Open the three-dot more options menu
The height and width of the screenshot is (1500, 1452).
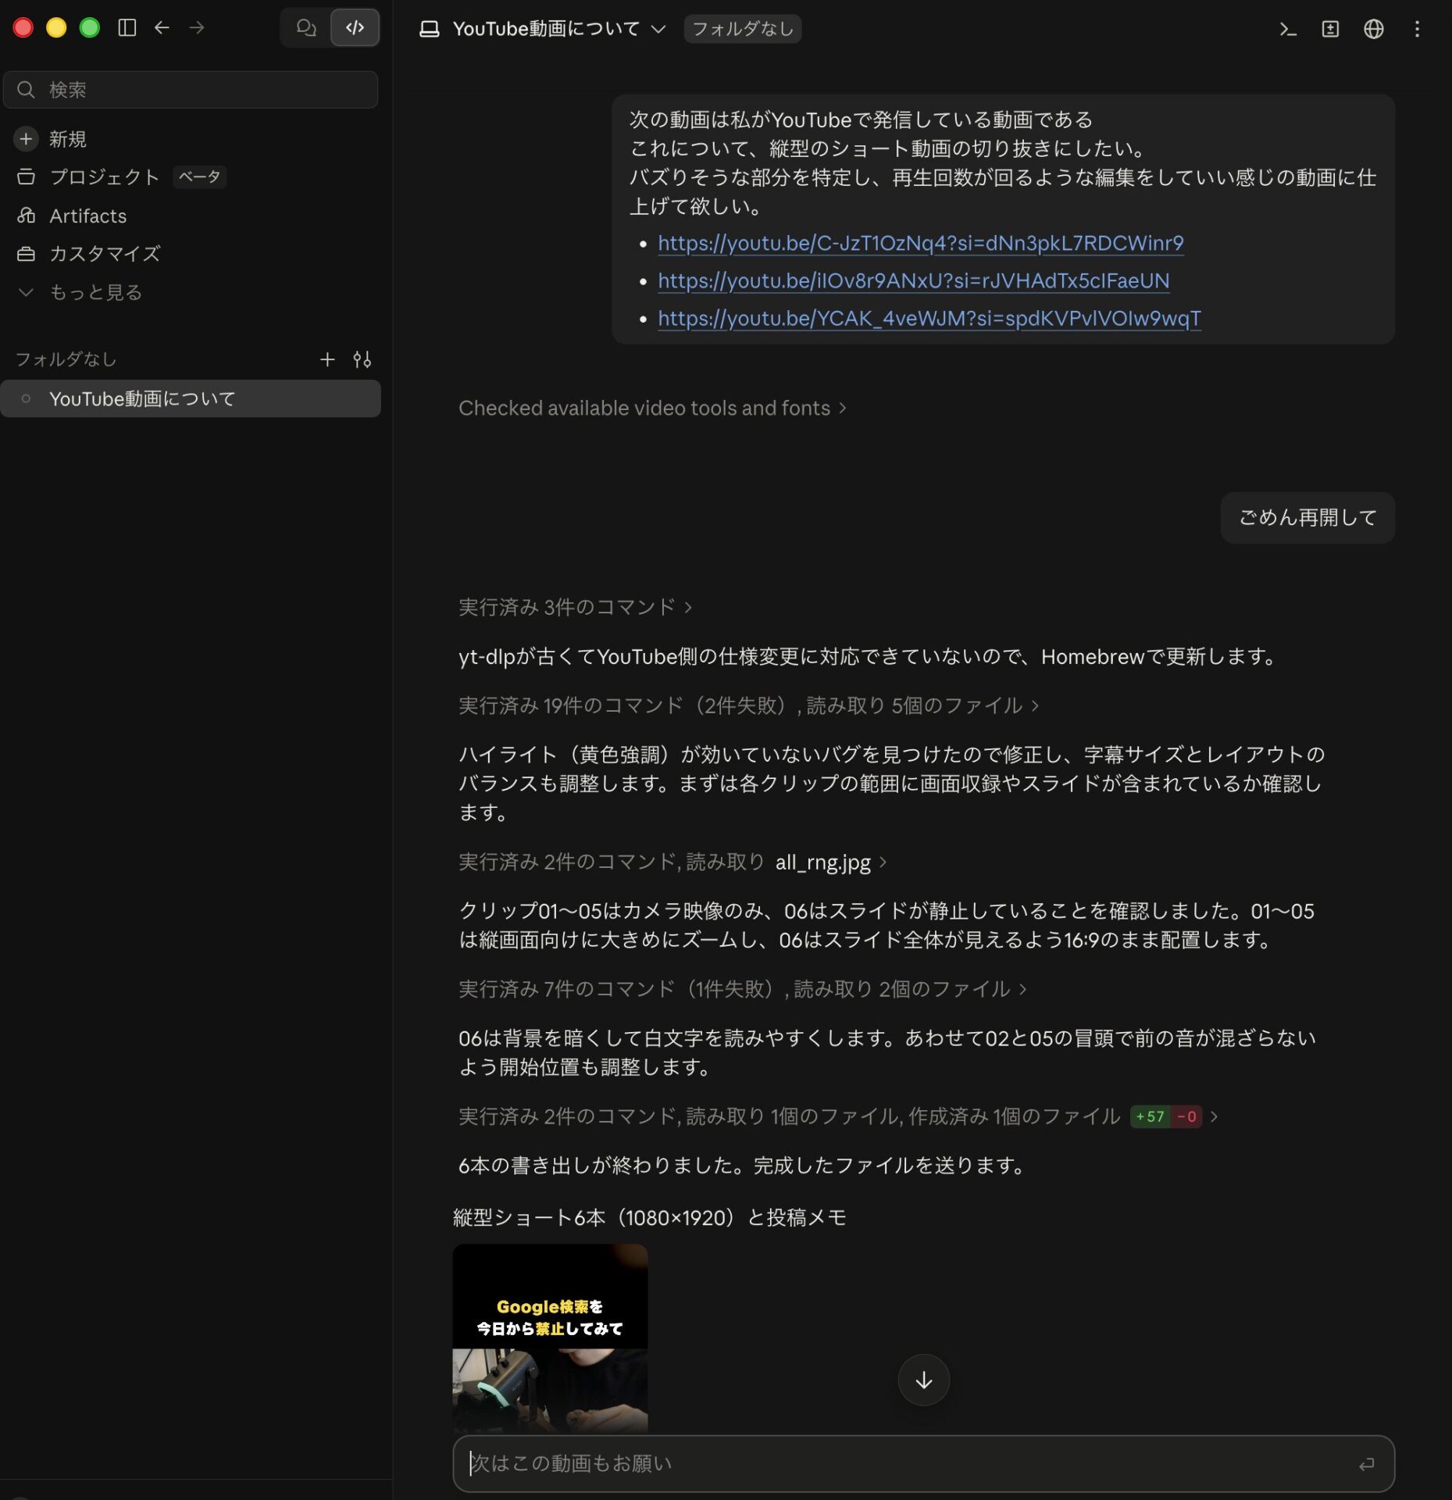[1417, 30]
